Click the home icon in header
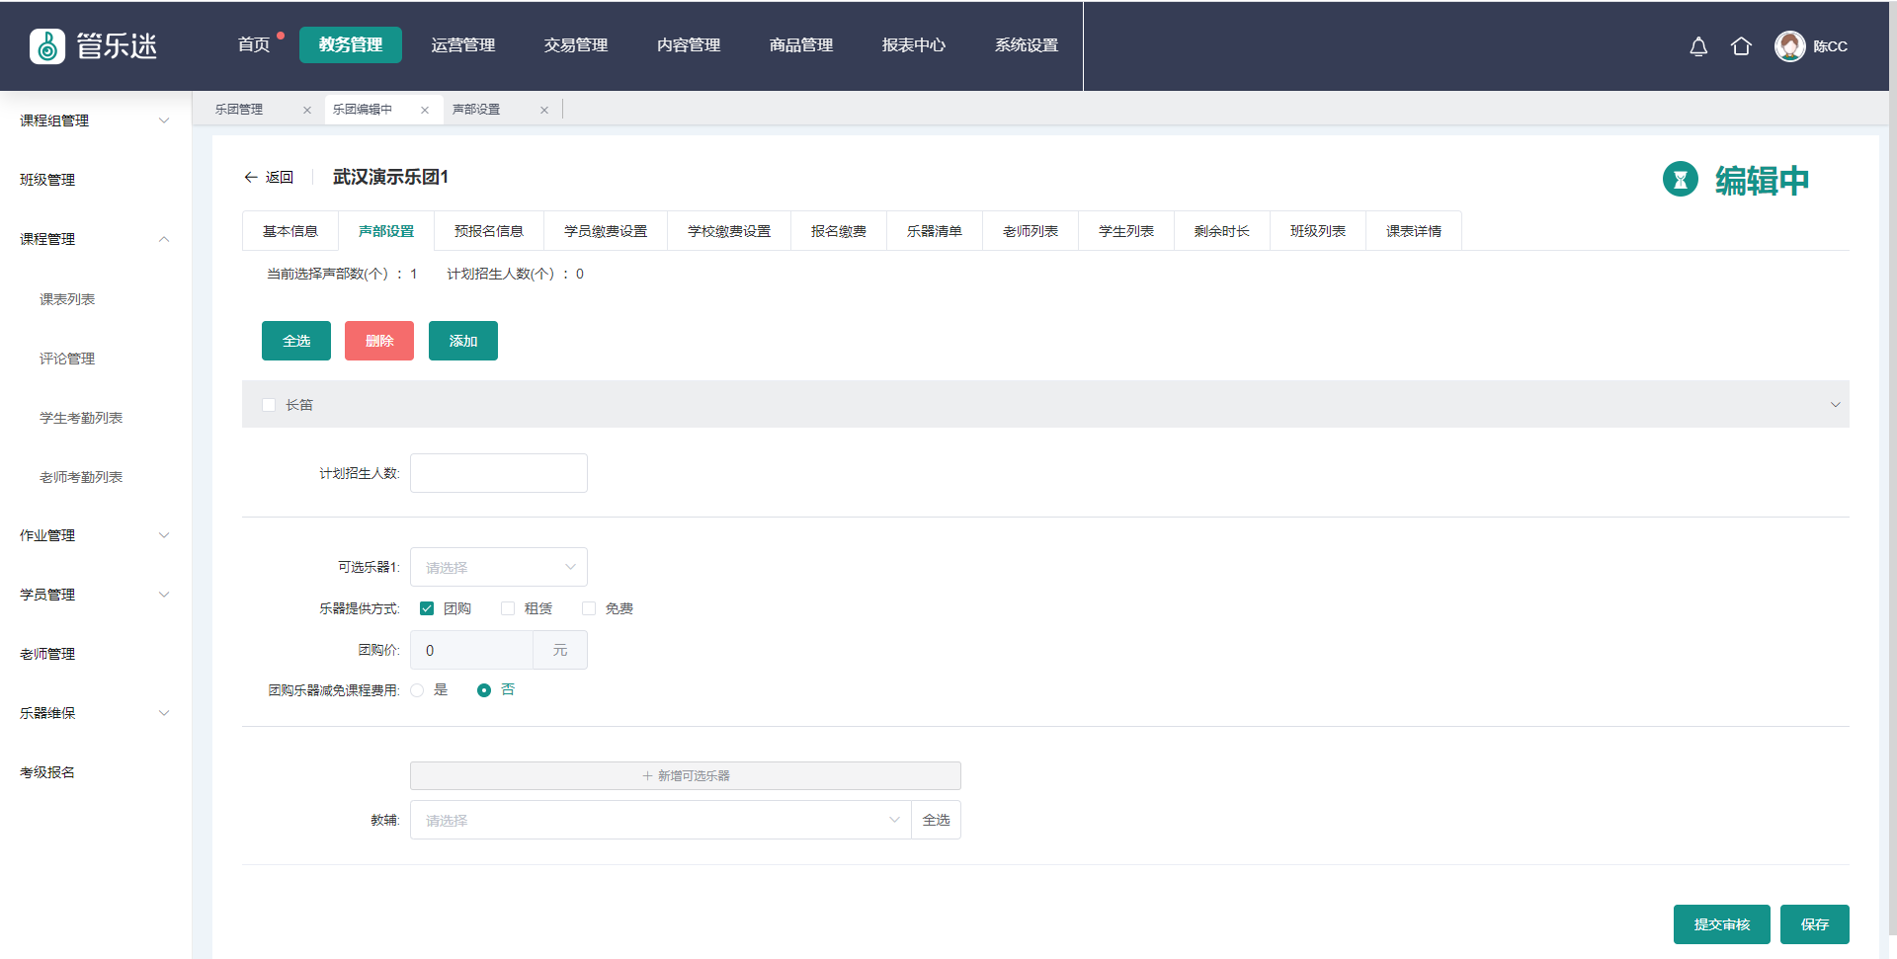 [x=1741, y=46]
